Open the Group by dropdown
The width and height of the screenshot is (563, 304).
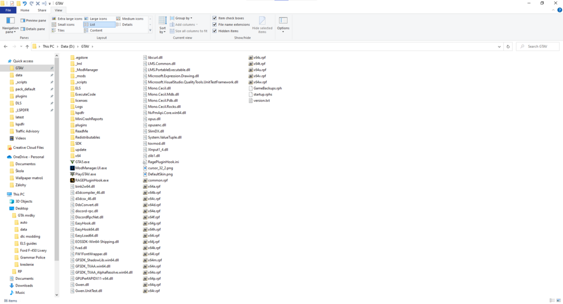[x=181, y=18]
